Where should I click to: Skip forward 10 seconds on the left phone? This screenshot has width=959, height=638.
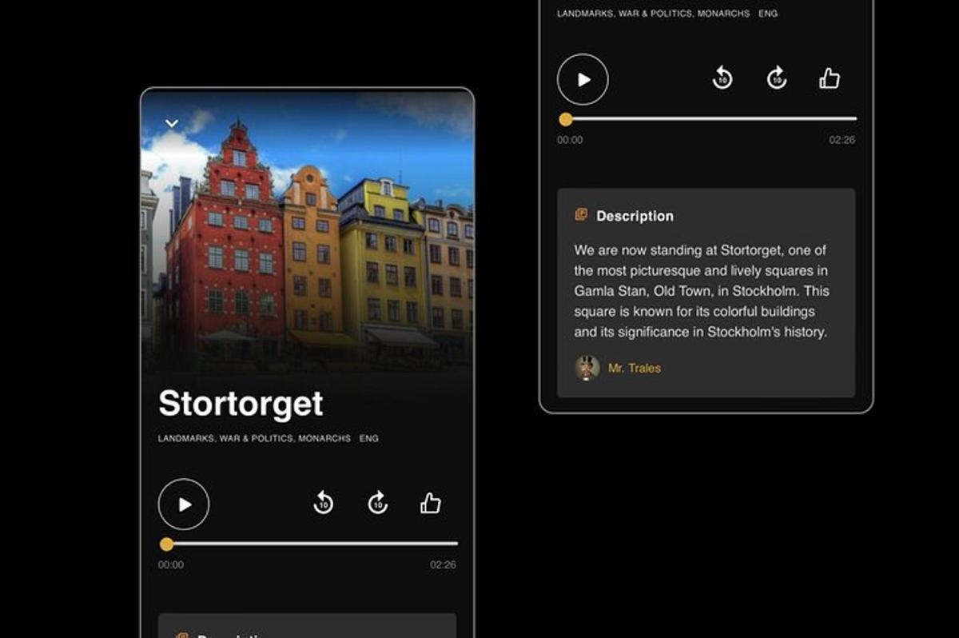click(x=377, y=504)
